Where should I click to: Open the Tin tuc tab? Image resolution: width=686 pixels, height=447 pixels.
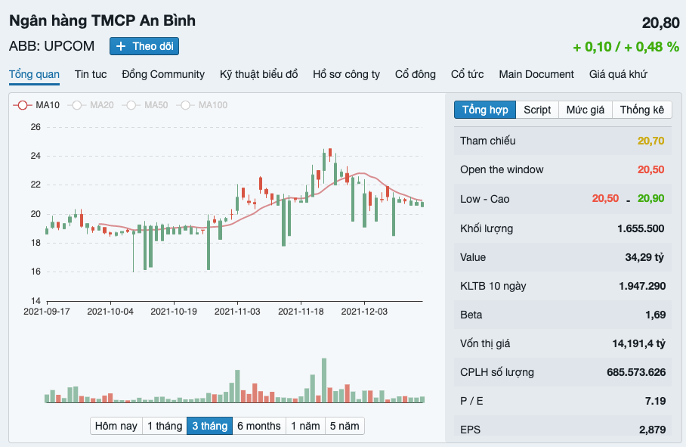(91, 74)
